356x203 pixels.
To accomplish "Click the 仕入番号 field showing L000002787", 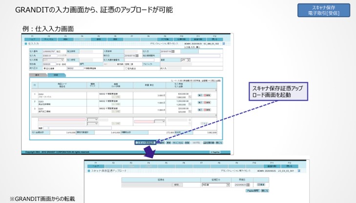I will [49, 52].
